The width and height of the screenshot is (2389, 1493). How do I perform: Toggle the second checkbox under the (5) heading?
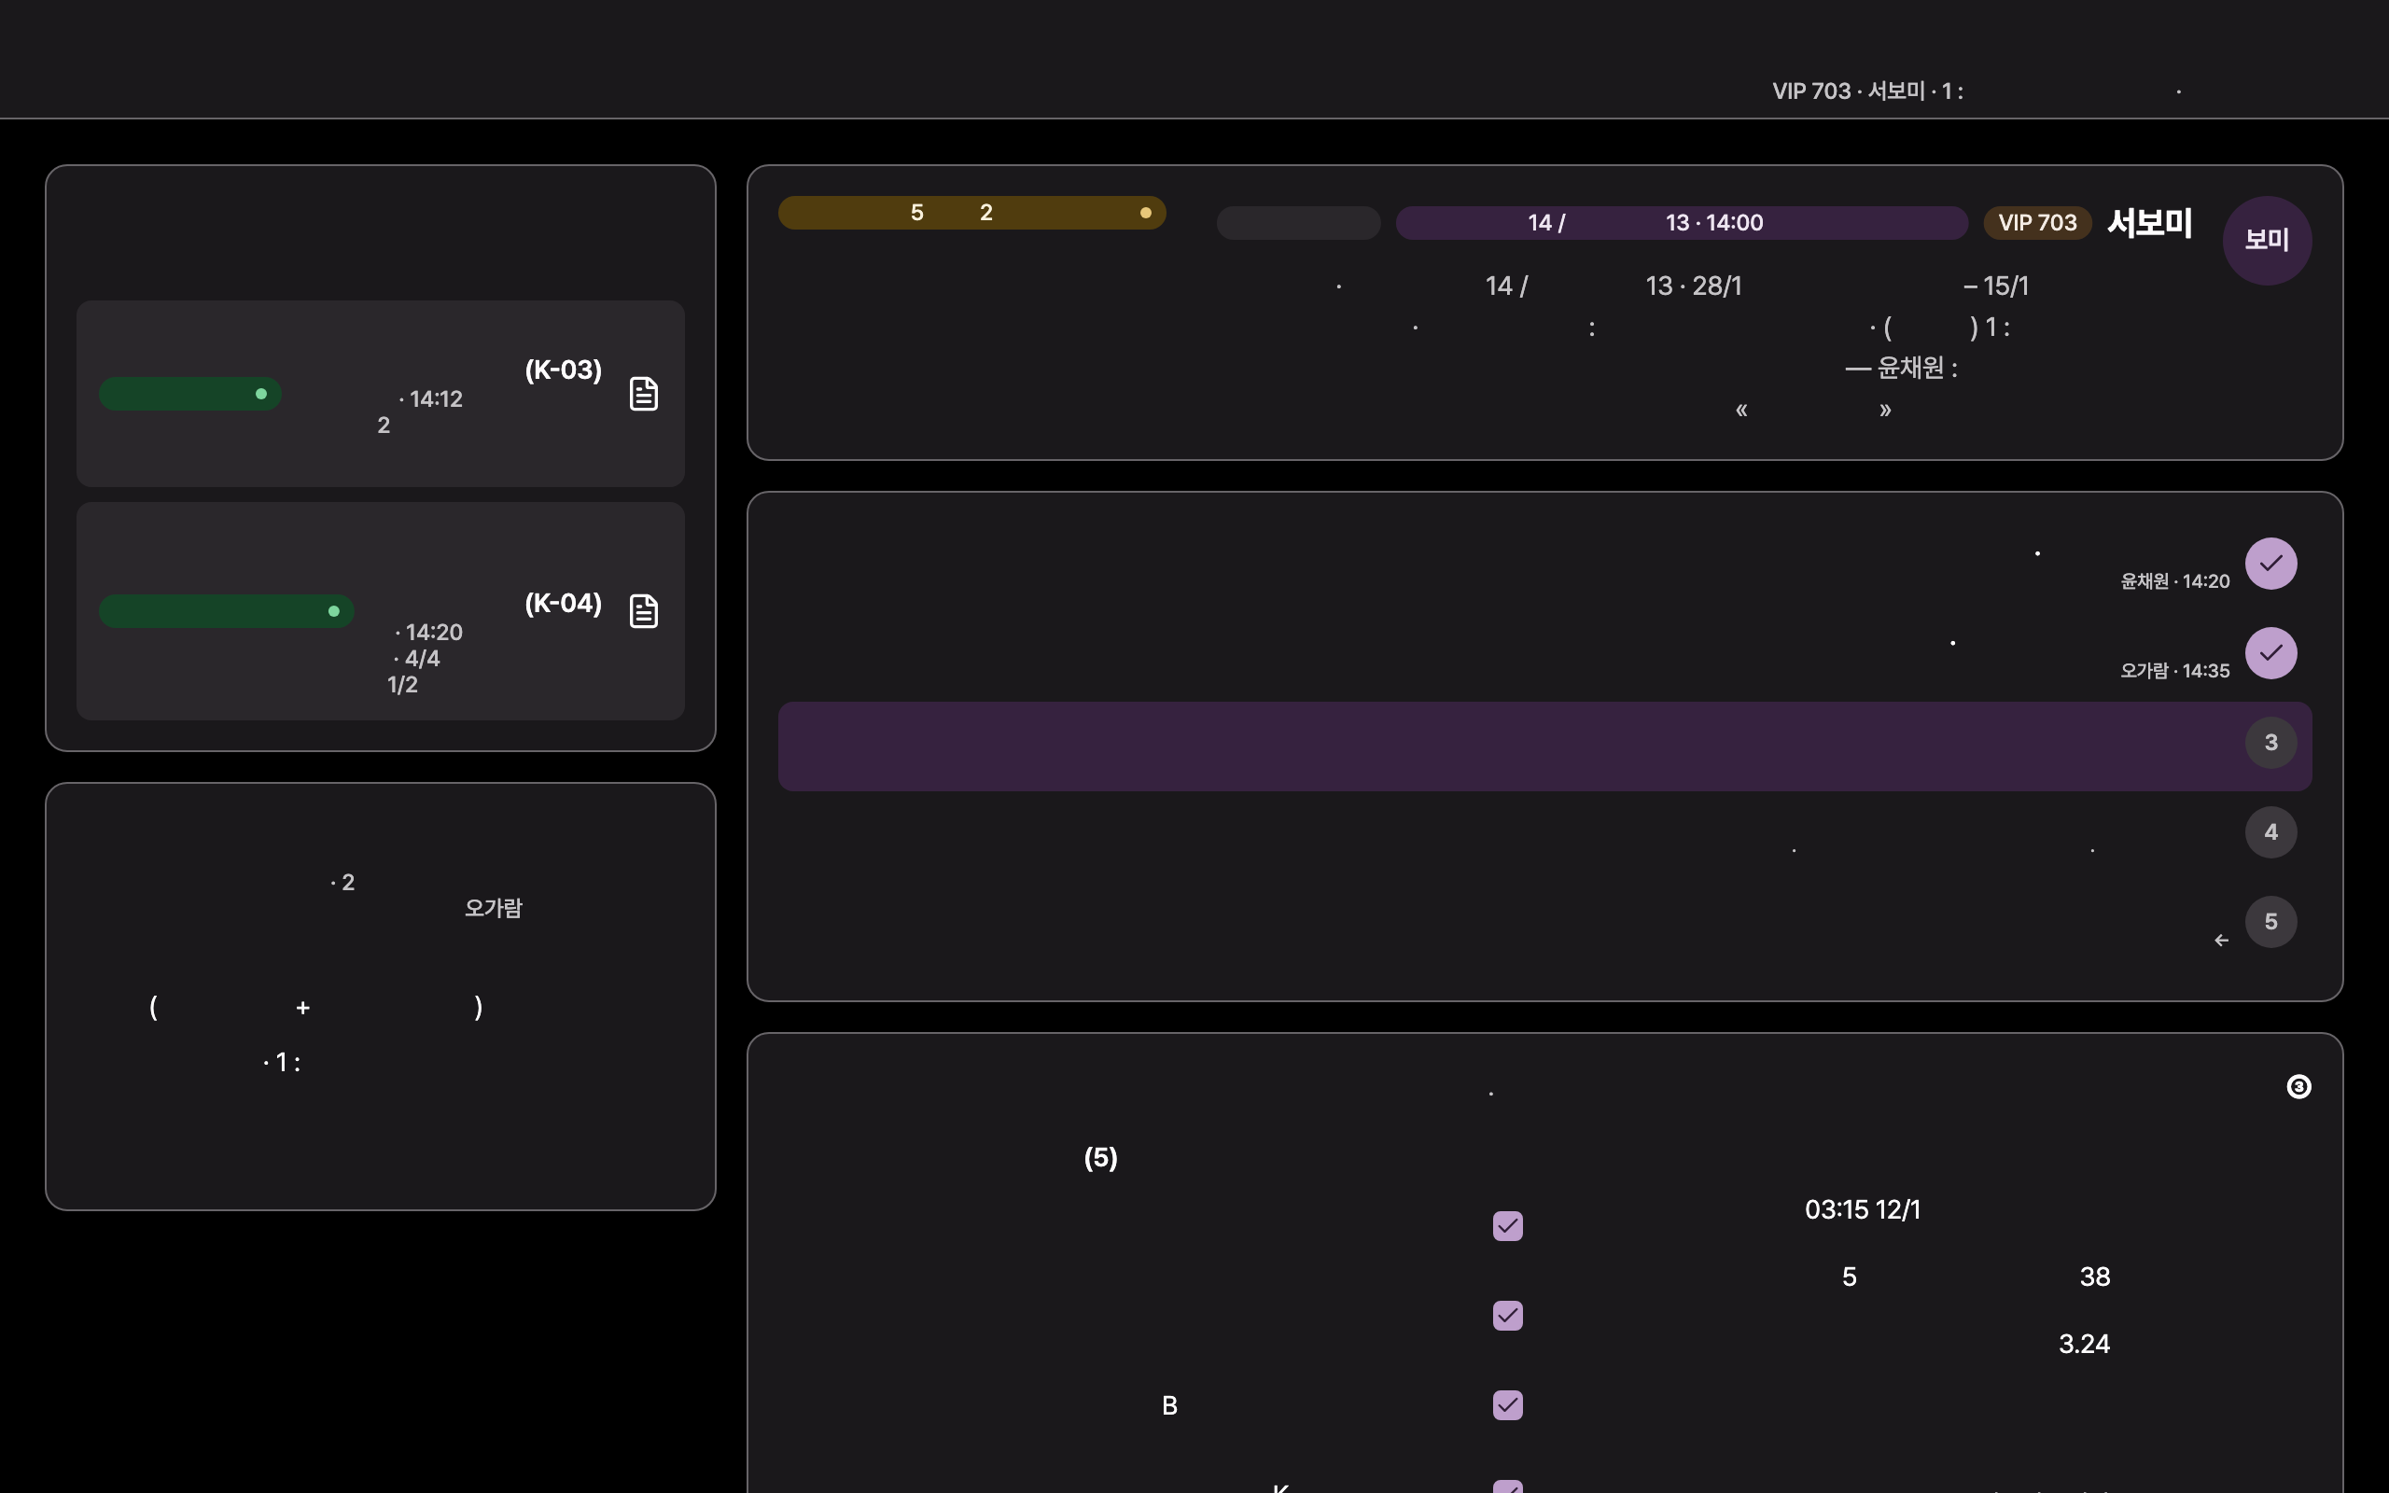1507,1316
